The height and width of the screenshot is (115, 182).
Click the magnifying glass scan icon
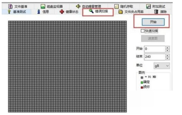click(91, 11)
